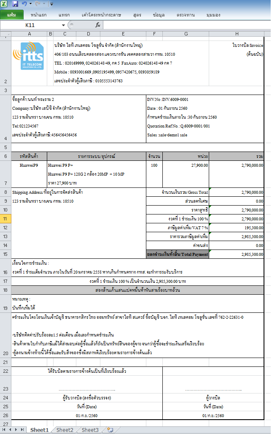Screen dimensions: 272x434
Task: Open the Customize Quick Access Toolbar dropdown
Action: click(51, 4)
